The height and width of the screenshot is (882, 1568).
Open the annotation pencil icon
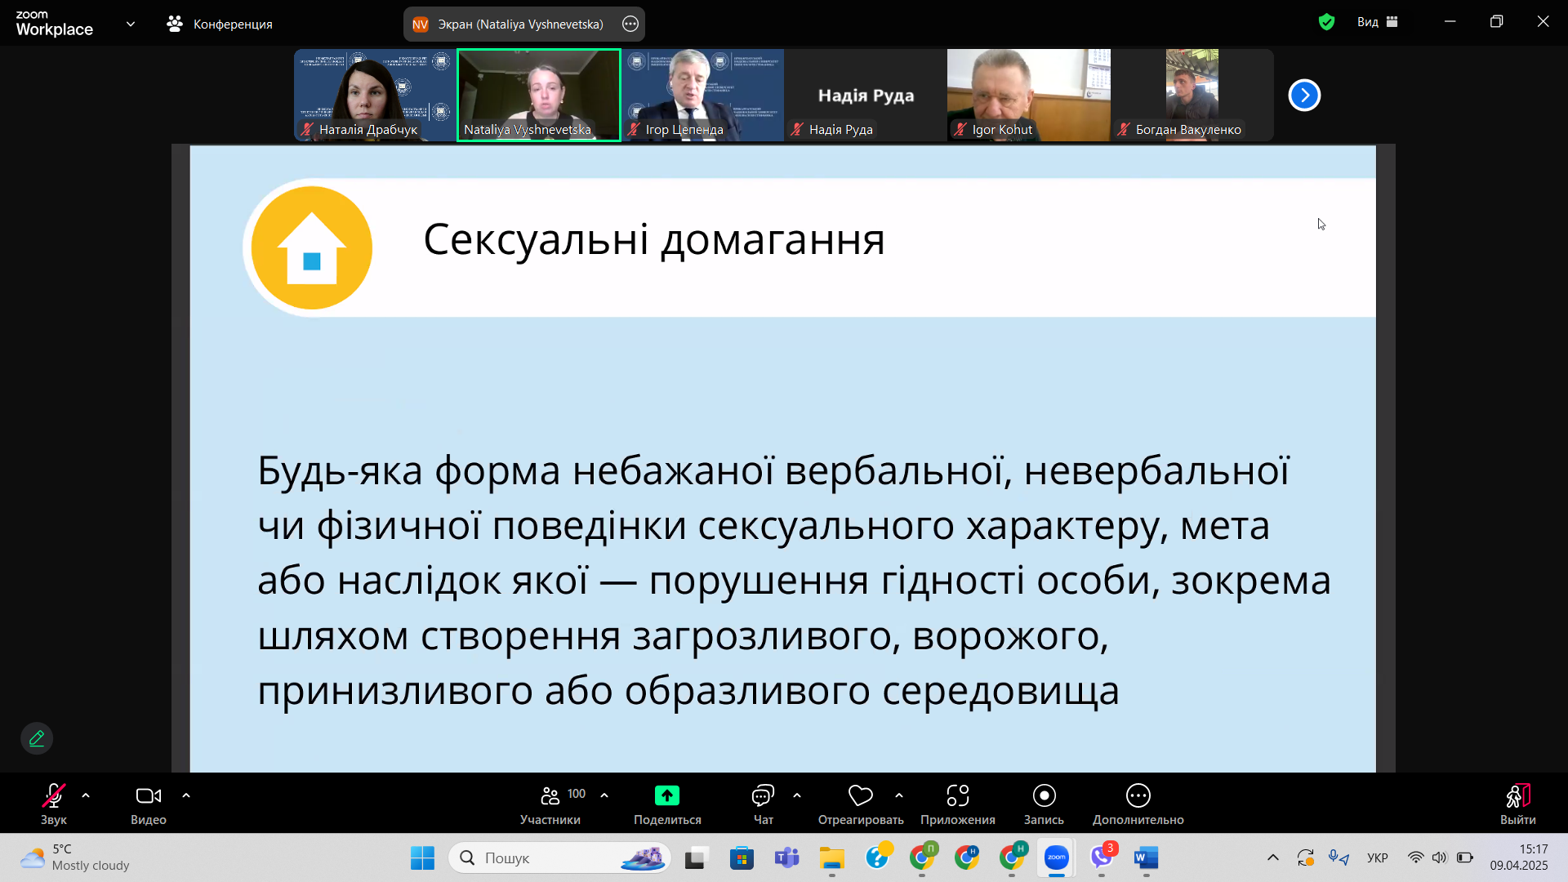[37, 738]
